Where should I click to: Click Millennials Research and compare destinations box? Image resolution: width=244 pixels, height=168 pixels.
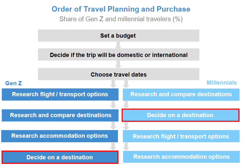click(181, 95)
